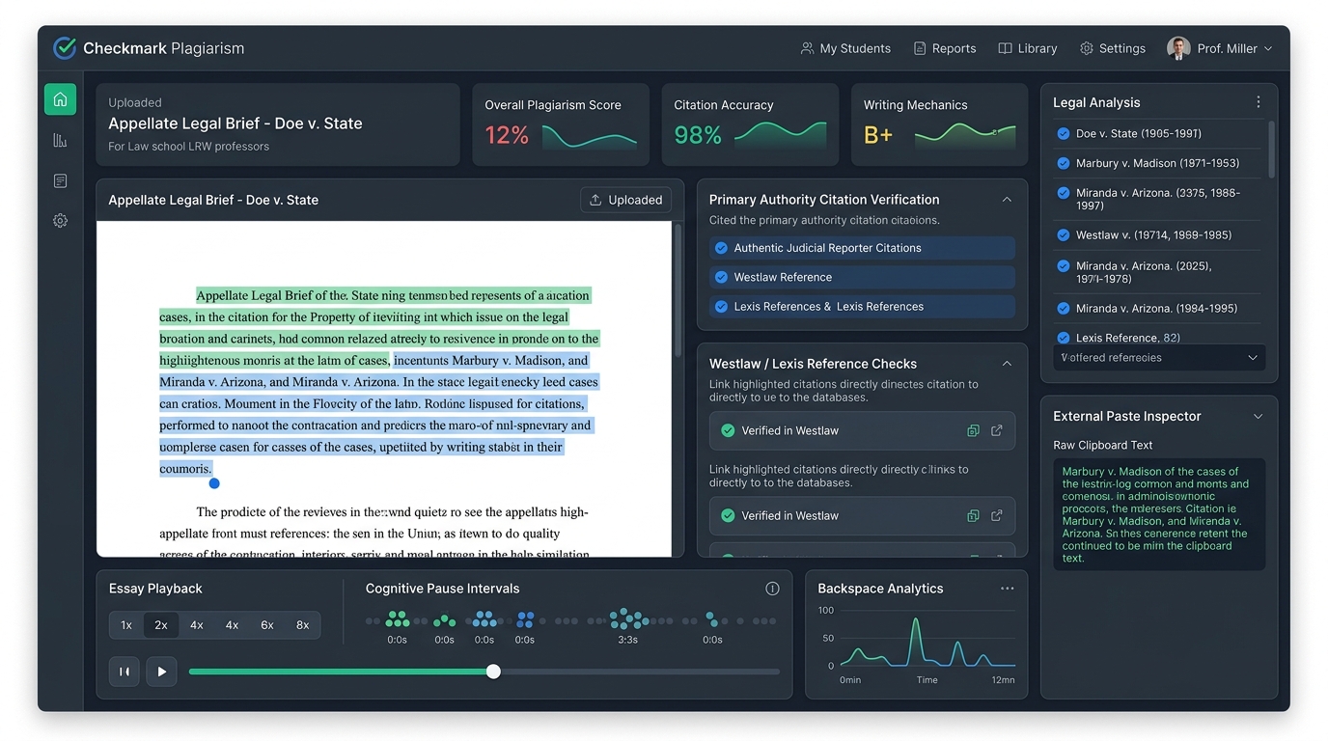Image resolution: width=1328 pixels, height=741 pixels.
Task: Collapse Westlaw / Lexis Reference Checks panel
Action: (x=1007, y=364)
